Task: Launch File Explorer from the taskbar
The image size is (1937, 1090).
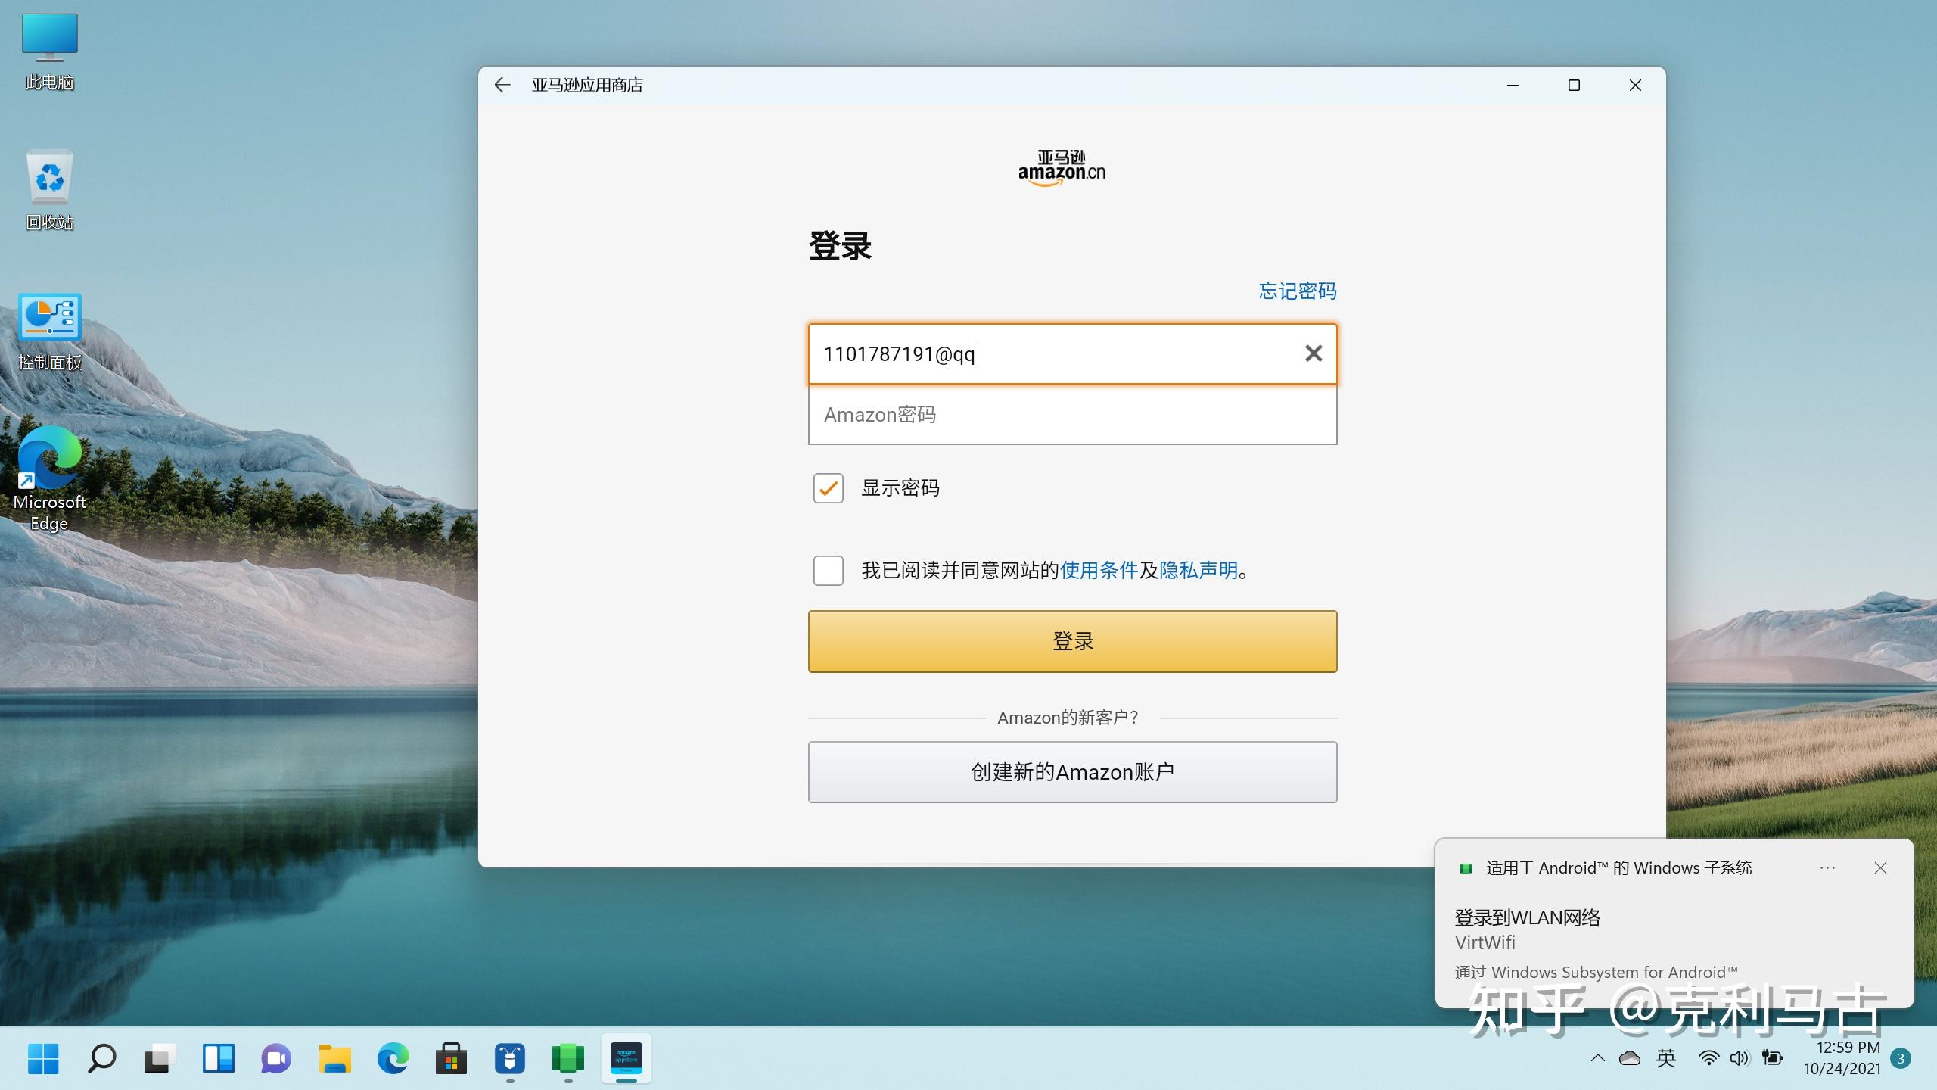Action: (334, 1058)
